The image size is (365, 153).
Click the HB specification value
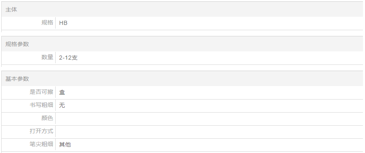point(63,23)
